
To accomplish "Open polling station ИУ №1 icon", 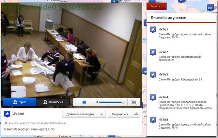I will [153, 30].
